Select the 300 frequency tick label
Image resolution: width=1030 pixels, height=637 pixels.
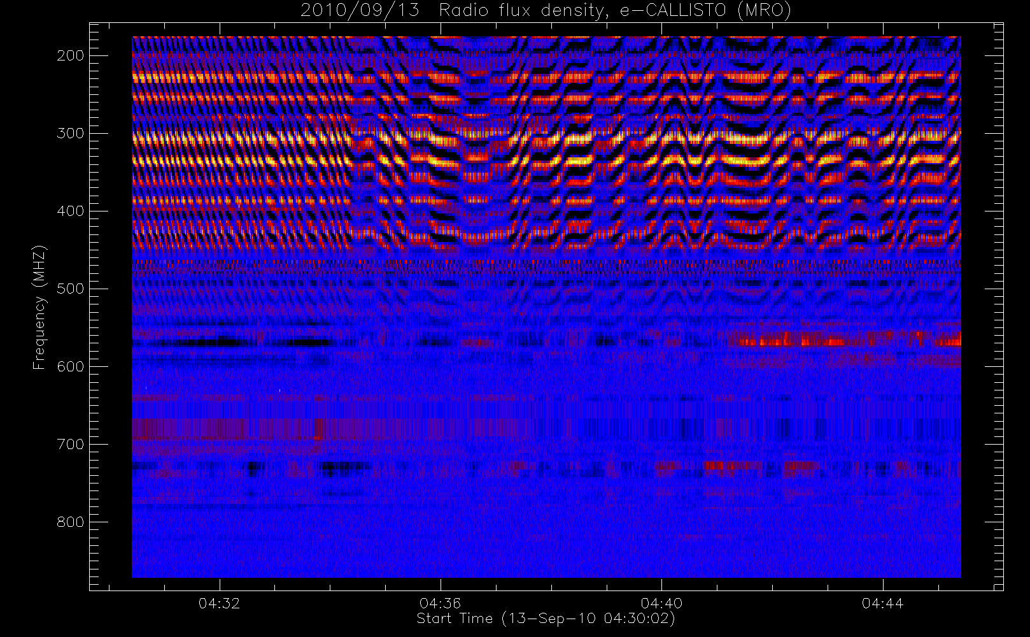(71, 133)
